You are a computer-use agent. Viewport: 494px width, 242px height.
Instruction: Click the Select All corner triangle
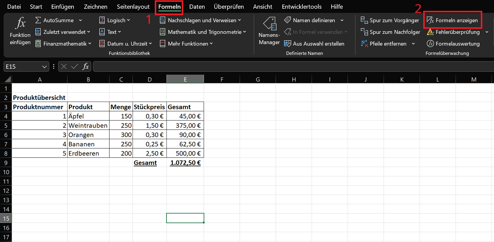tap(8, 79)
